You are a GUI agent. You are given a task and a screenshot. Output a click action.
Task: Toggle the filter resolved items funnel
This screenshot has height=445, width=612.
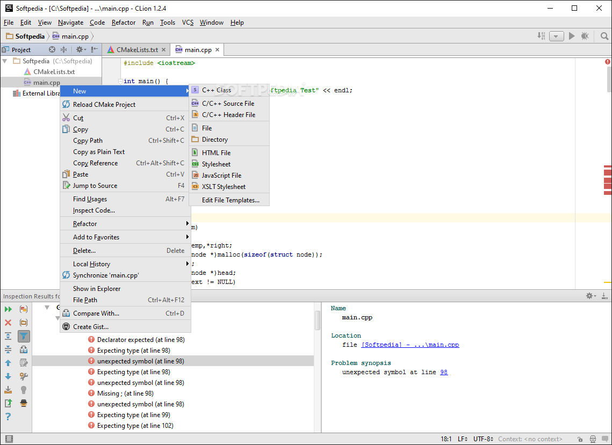[24, 336]
